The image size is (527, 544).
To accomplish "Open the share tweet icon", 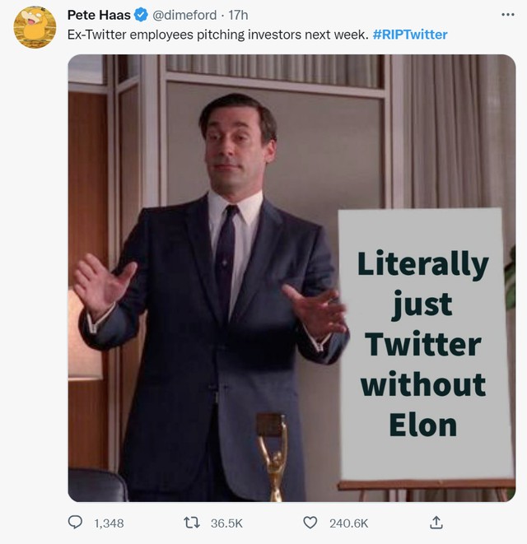I will click(x=436, y=522).
